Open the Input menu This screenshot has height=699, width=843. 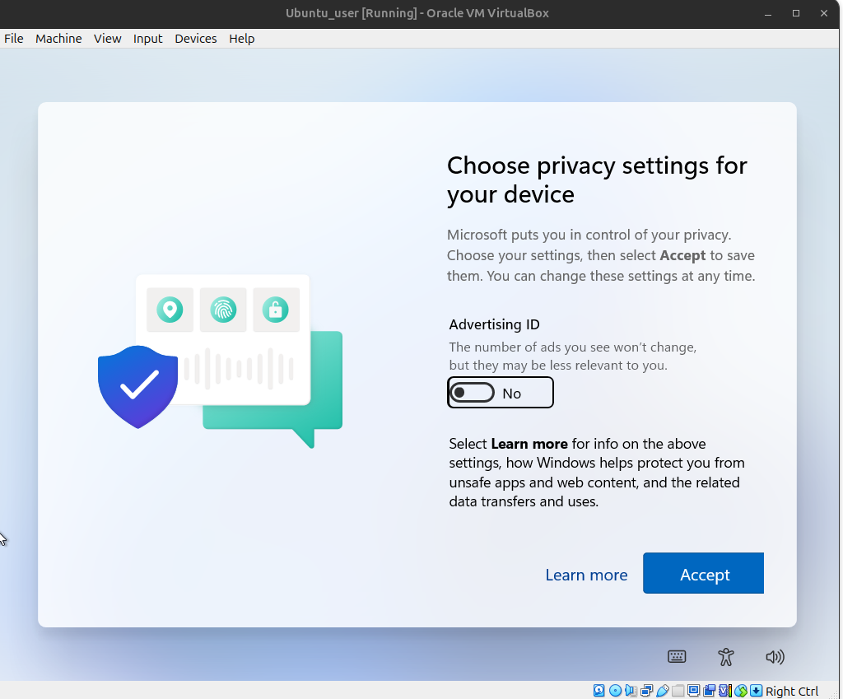coord(148,39)
